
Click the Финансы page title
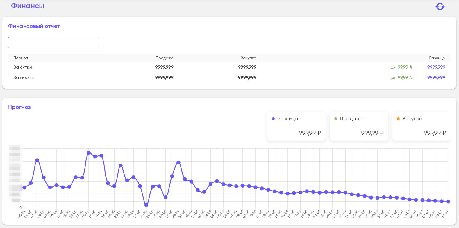tap(28, 6)
